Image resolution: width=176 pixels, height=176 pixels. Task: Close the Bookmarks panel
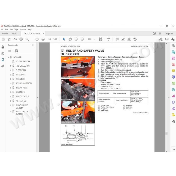point(32,45)
